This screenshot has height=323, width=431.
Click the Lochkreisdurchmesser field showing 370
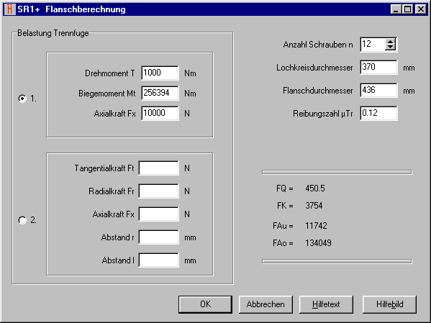[378, 68]
